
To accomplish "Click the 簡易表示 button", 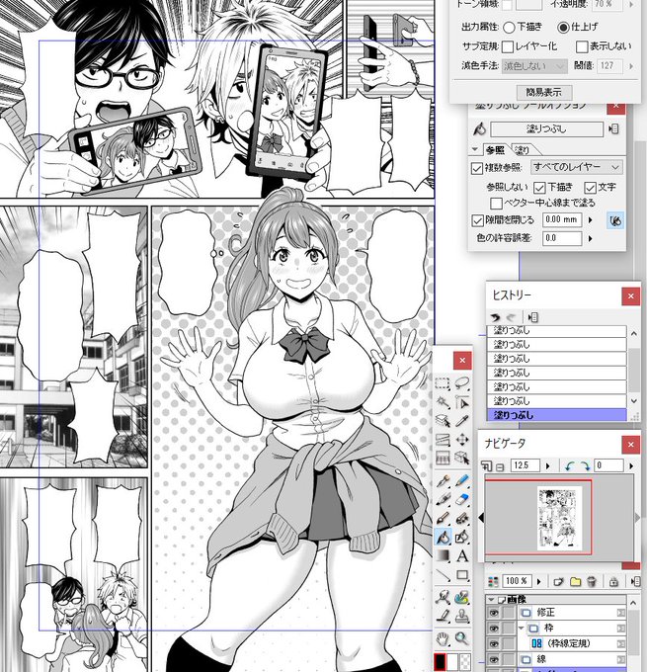I will point(543,92).
